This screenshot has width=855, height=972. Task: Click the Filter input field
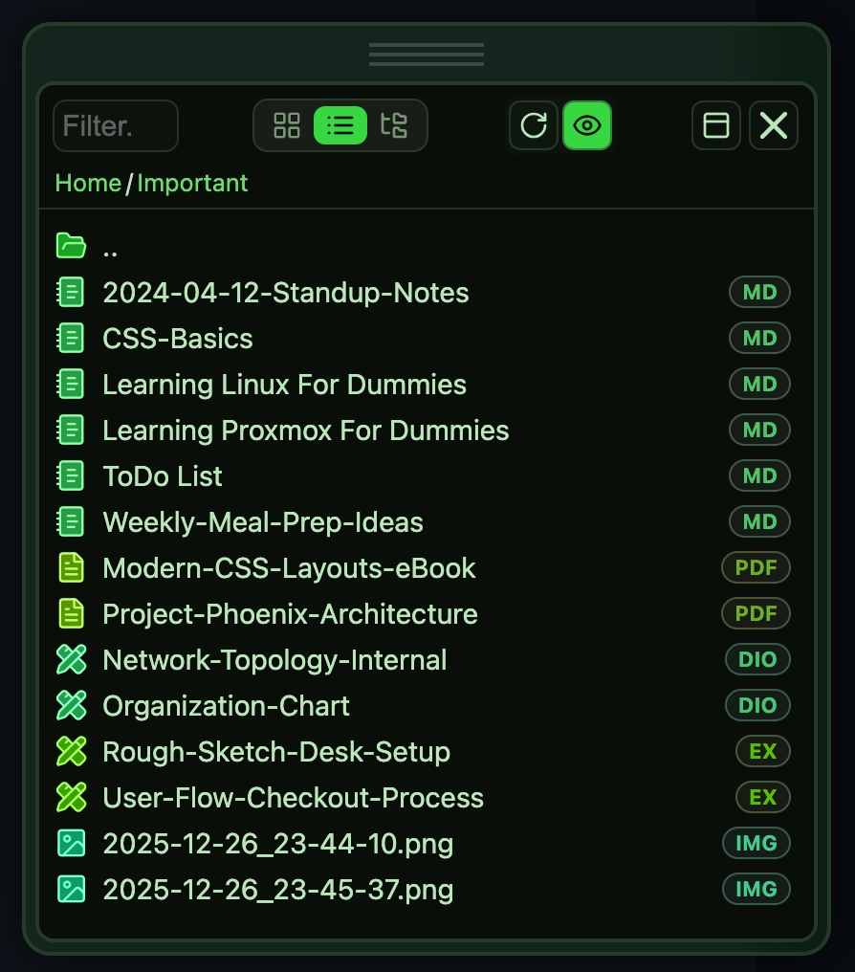click(x=116, y=126)
